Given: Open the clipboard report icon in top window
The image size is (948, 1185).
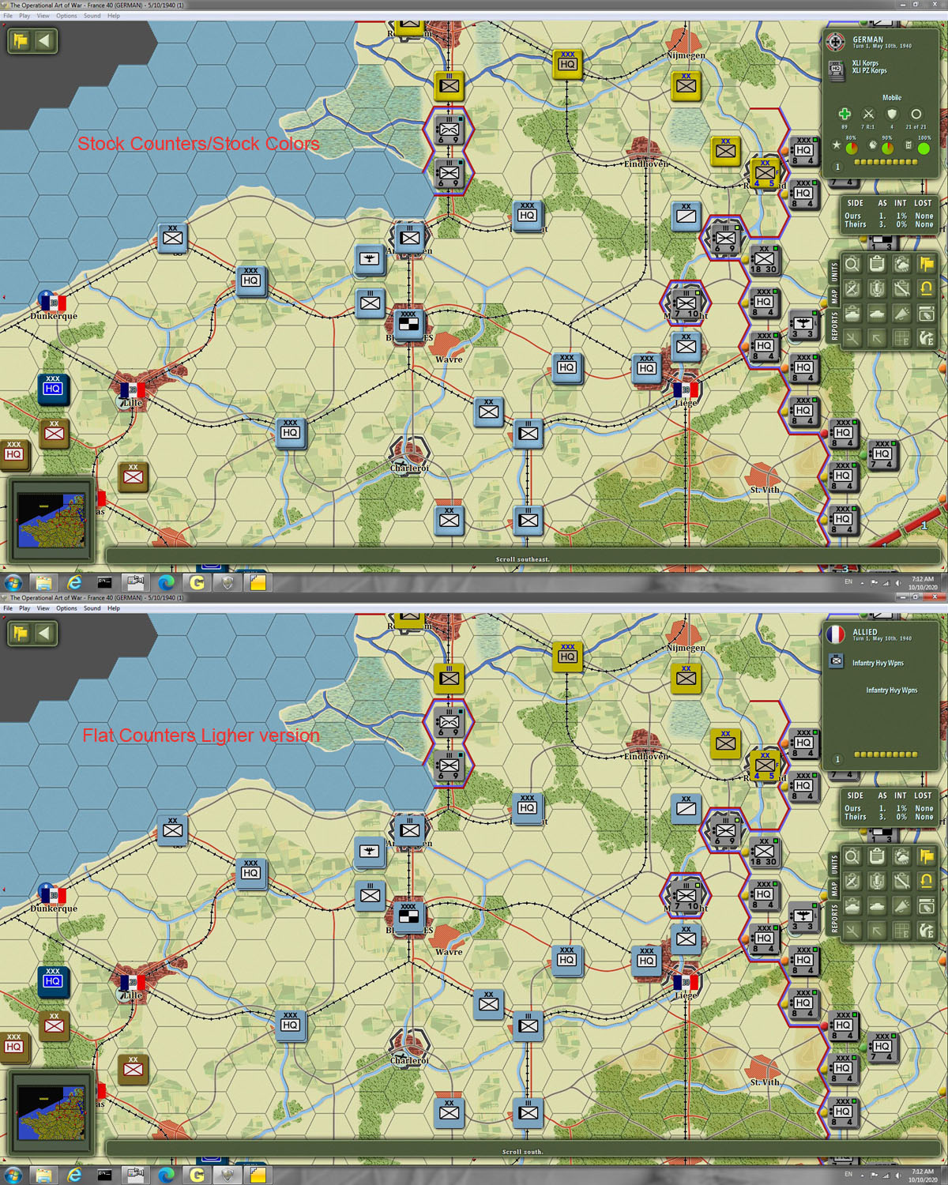Looking at the screenshot, I should click(877, 264).
